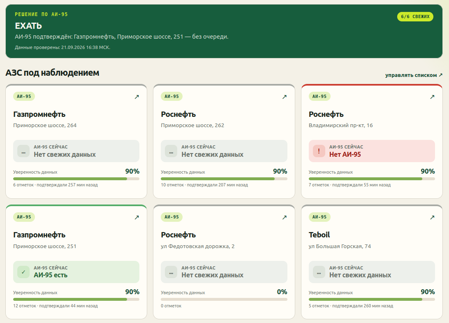
Task: Click the 'Нет АИ-95' status box
Action: [372, 151]
